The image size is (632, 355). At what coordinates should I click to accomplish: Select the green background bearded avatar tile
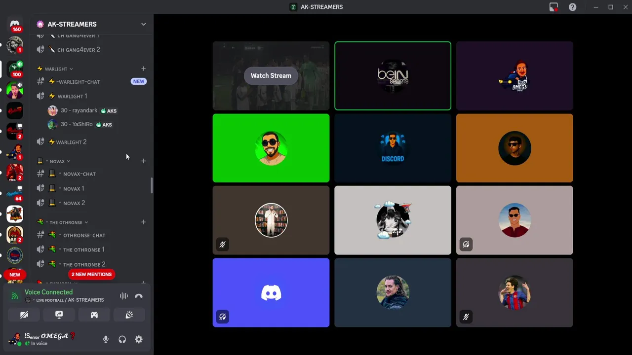271,148
